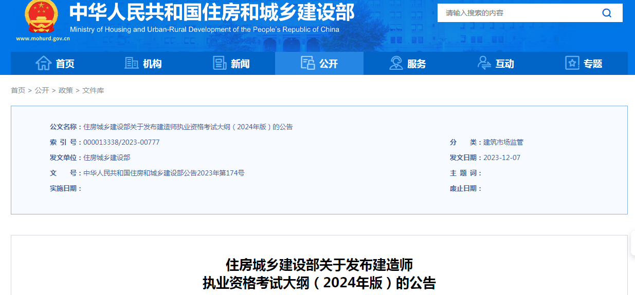Click the 公文名称 announcement title value
Screen dimensions: 635x295
188,127
